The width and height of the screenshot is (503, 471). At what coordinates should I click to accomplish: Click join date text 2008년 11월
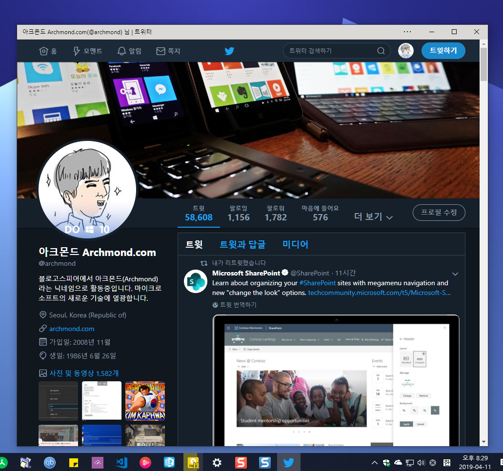tap(92, 342)
